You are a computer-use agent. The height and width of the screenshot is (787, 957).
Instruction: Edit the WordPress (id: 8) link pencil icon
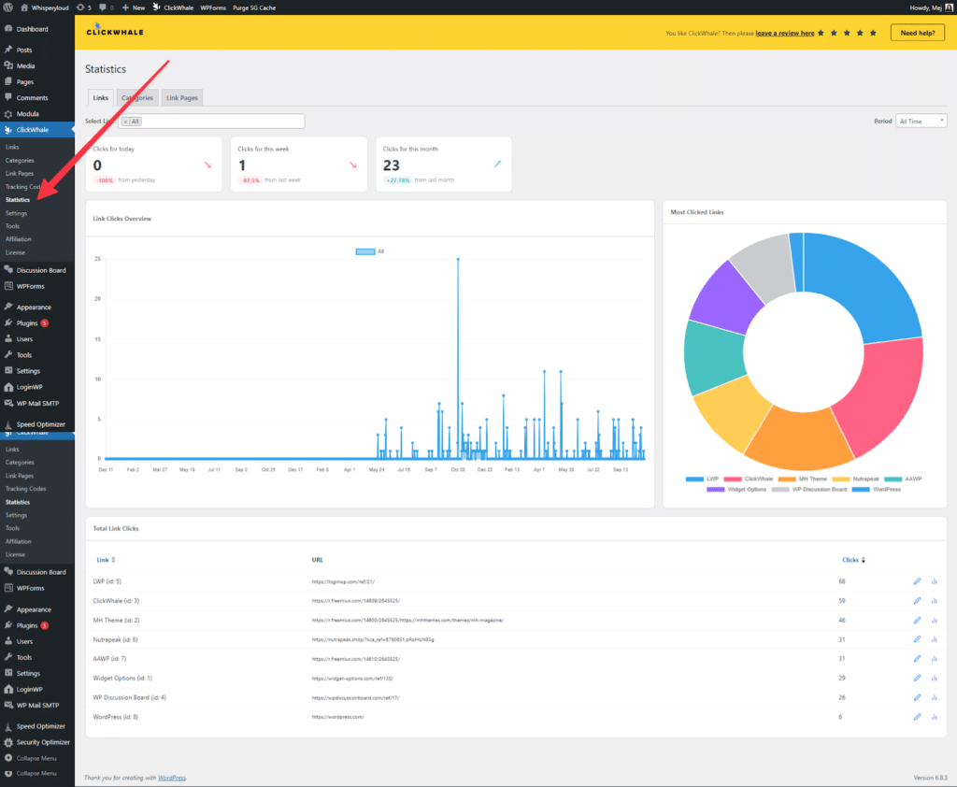point(917,717)
